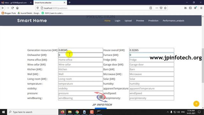Open the Firefox account icon

click(195, 8)
